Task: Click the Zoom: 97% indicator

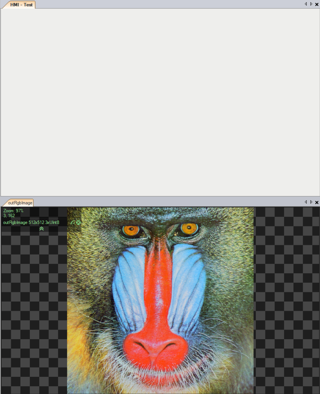Action: [13, 211]
